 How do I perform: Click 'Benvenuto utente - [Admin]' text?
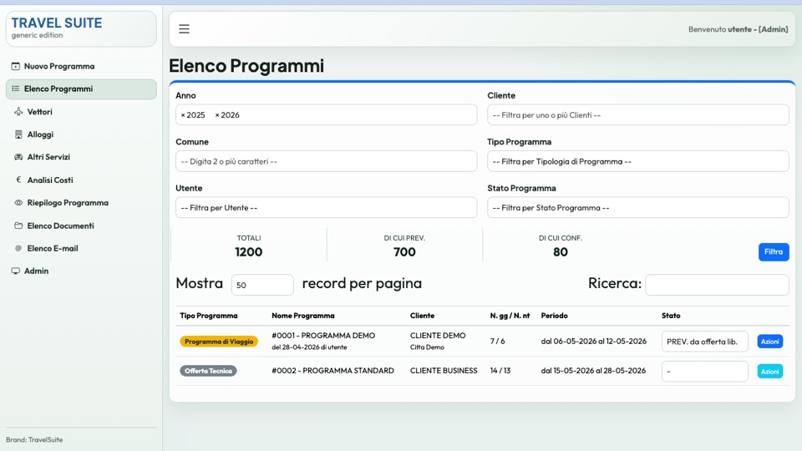(738, 29)
